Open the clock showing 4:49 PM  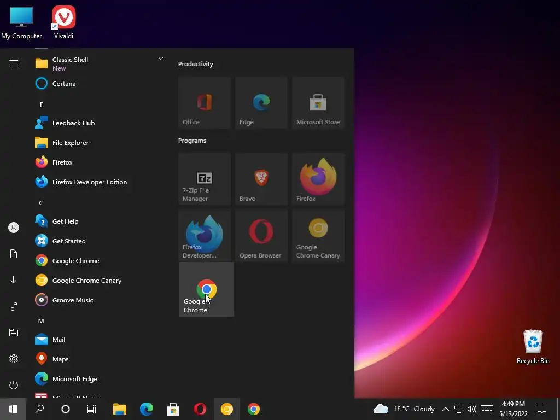point(513,409)
